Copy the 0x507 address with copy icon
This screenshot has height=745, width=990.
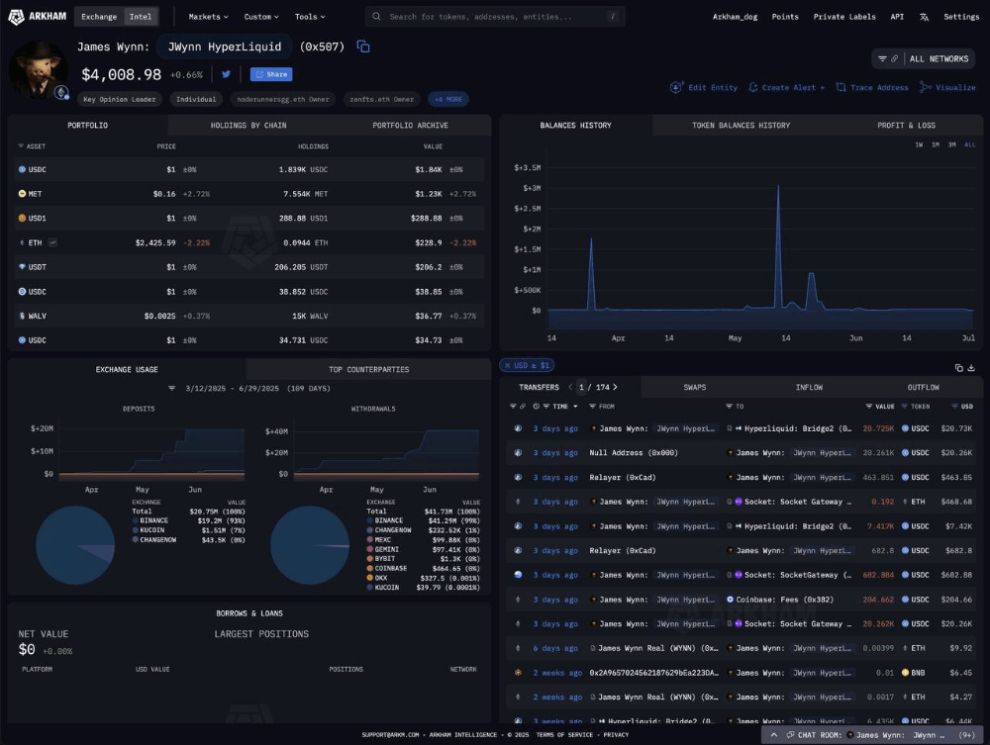coord(363,47)
